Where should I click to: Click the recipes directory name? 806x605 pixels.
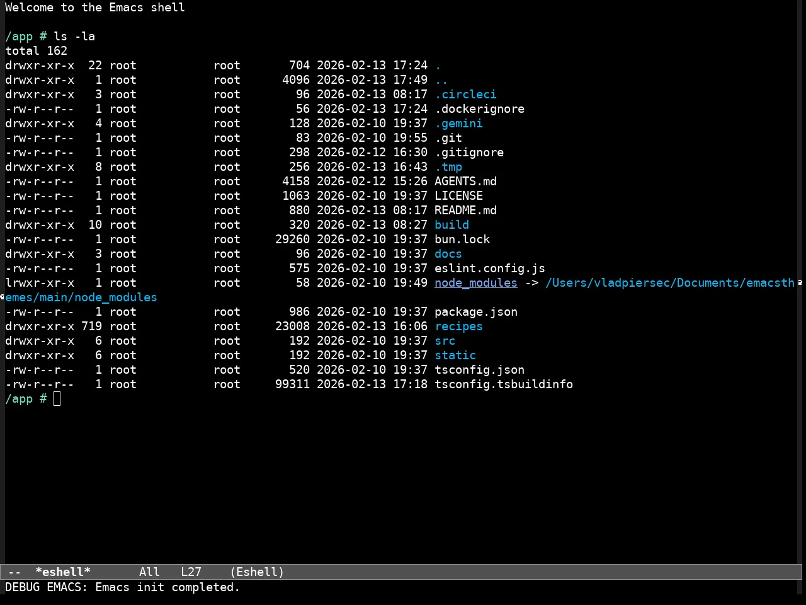tap(458, 326)
